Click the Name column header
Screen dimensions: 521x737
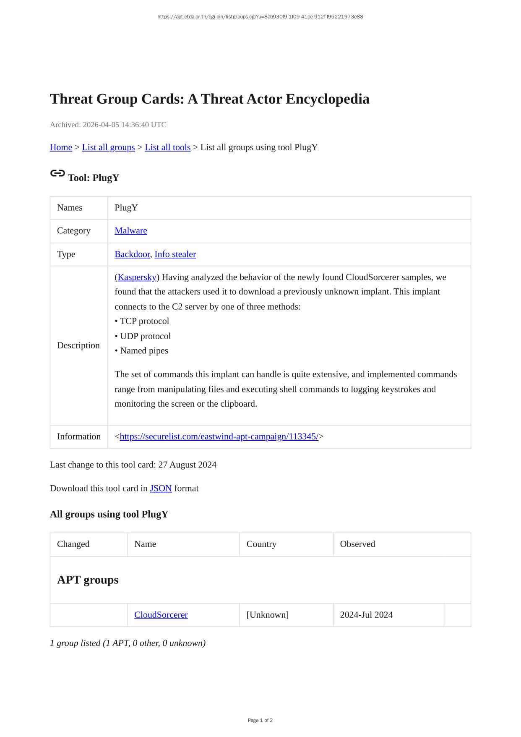pyautogui.click(x=145, y=544)
